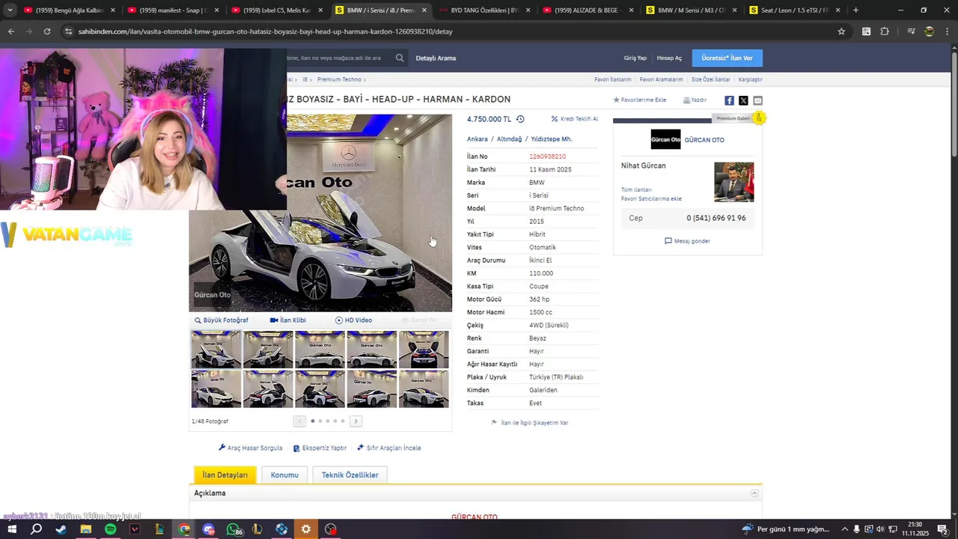Select the first car photo thumbnail
Screen dimensions: 958x539
pyautogui.click(x=216, y=350)
